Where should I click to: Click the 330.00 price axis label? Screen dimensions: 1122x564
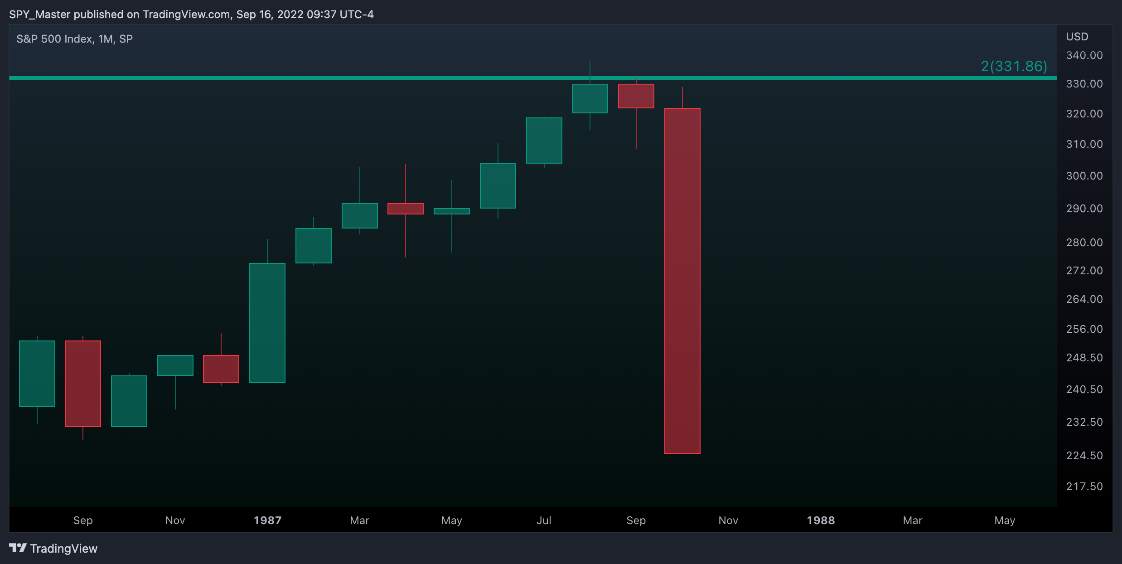[x=1084, y=84]
